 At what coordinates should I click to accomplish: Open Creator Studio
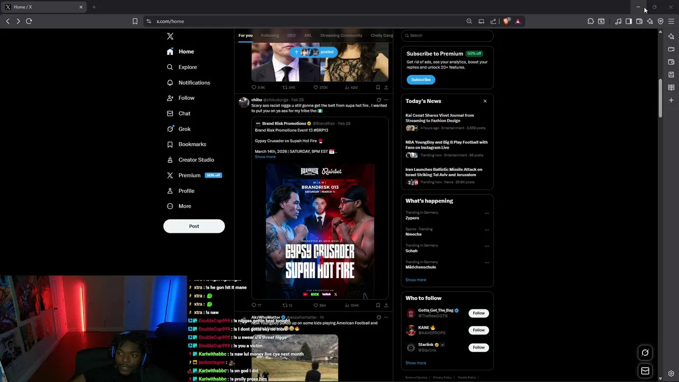pos(190,159)
